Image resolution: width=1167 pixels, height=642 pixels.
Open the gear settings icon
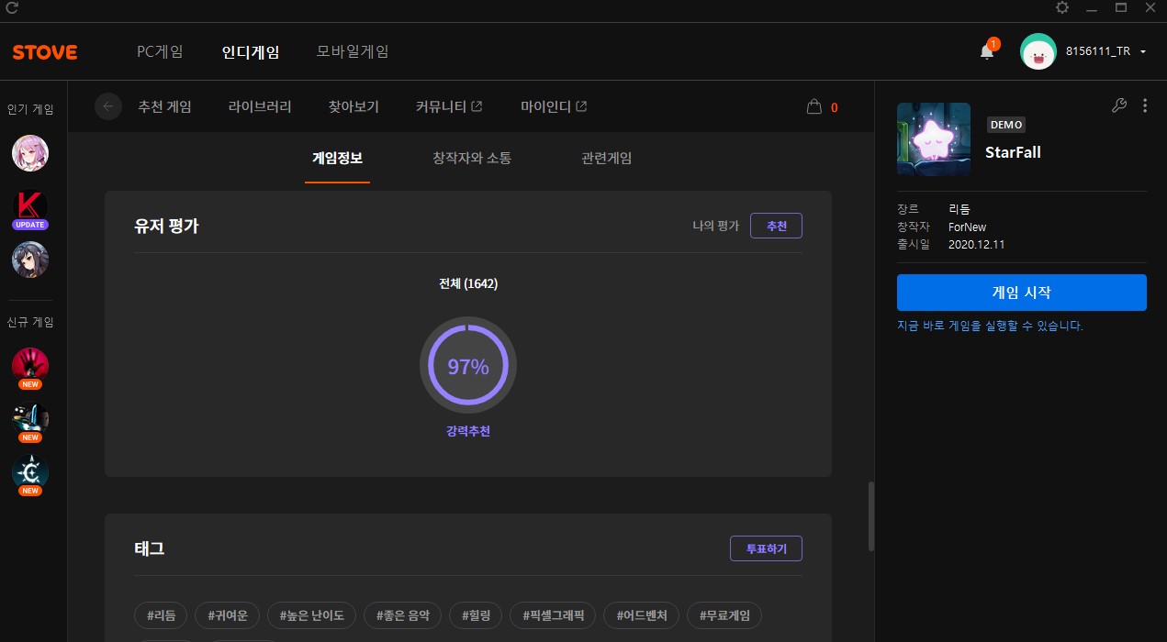coord(1062,8)
